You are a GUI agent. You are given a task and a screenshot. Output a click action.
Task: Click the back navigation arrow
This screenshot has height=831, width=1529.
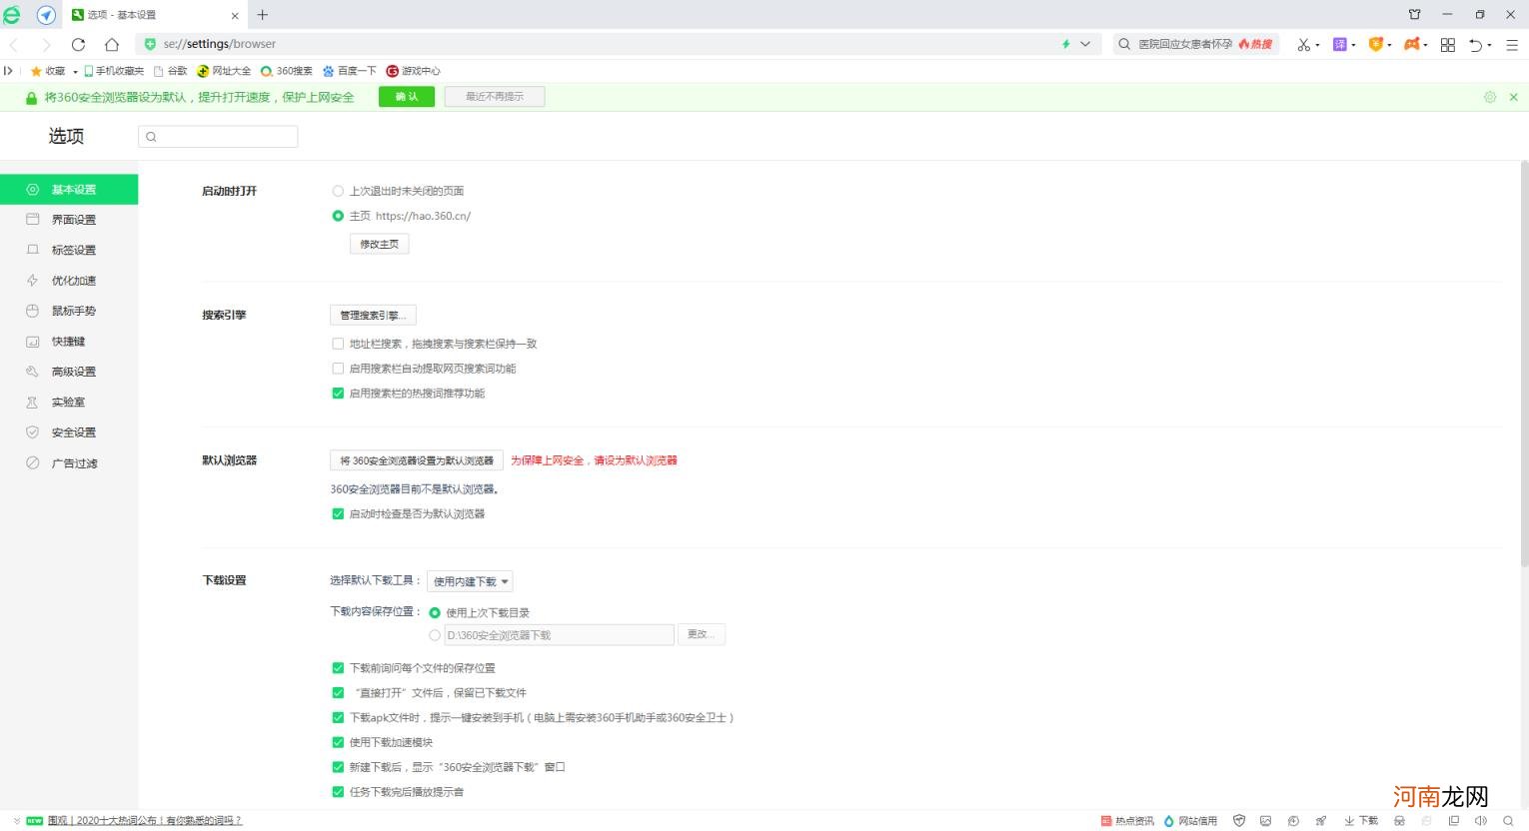coord(14,44)
